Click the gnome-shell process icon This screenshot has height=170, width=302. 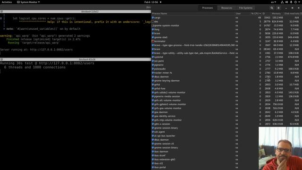click(153, 37)
